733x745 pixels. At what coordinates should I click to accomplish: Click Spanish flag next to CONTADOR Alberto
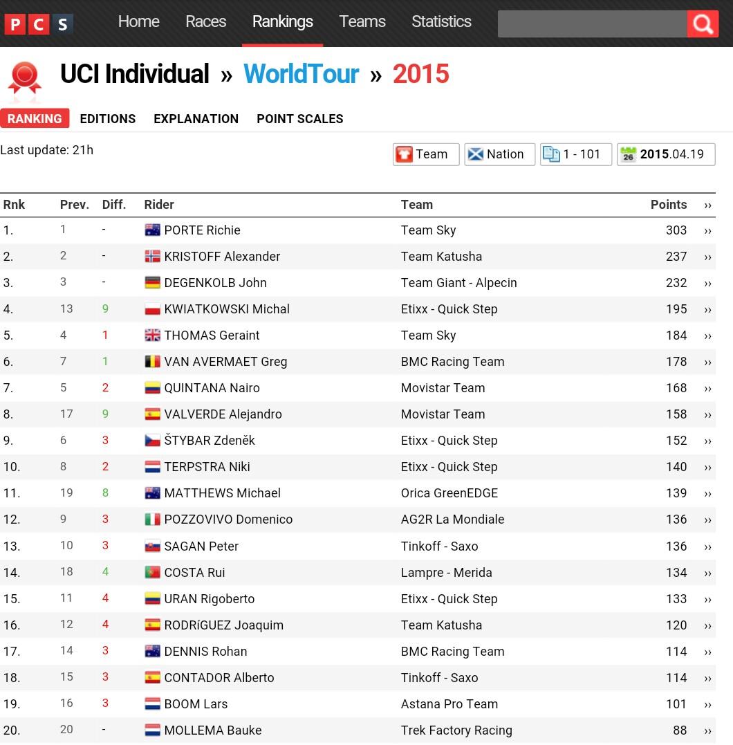(x=153, y=677)
